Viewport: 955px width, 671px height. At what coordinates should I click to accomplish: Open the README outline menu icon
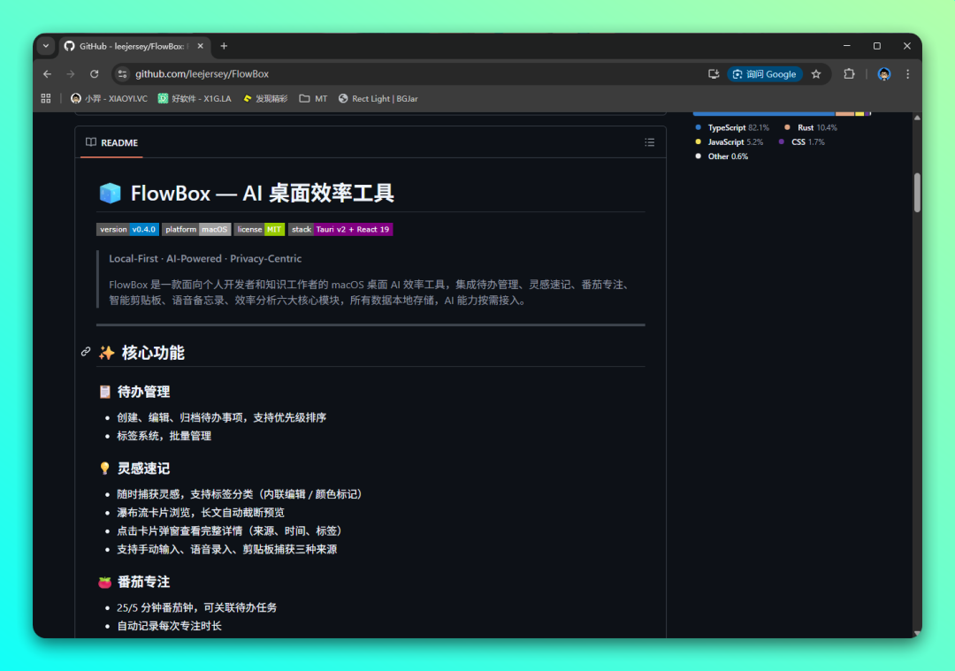[x=650, y=142]
